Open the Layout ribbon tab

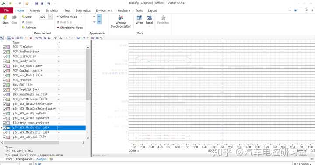click(x=152, y=10)
